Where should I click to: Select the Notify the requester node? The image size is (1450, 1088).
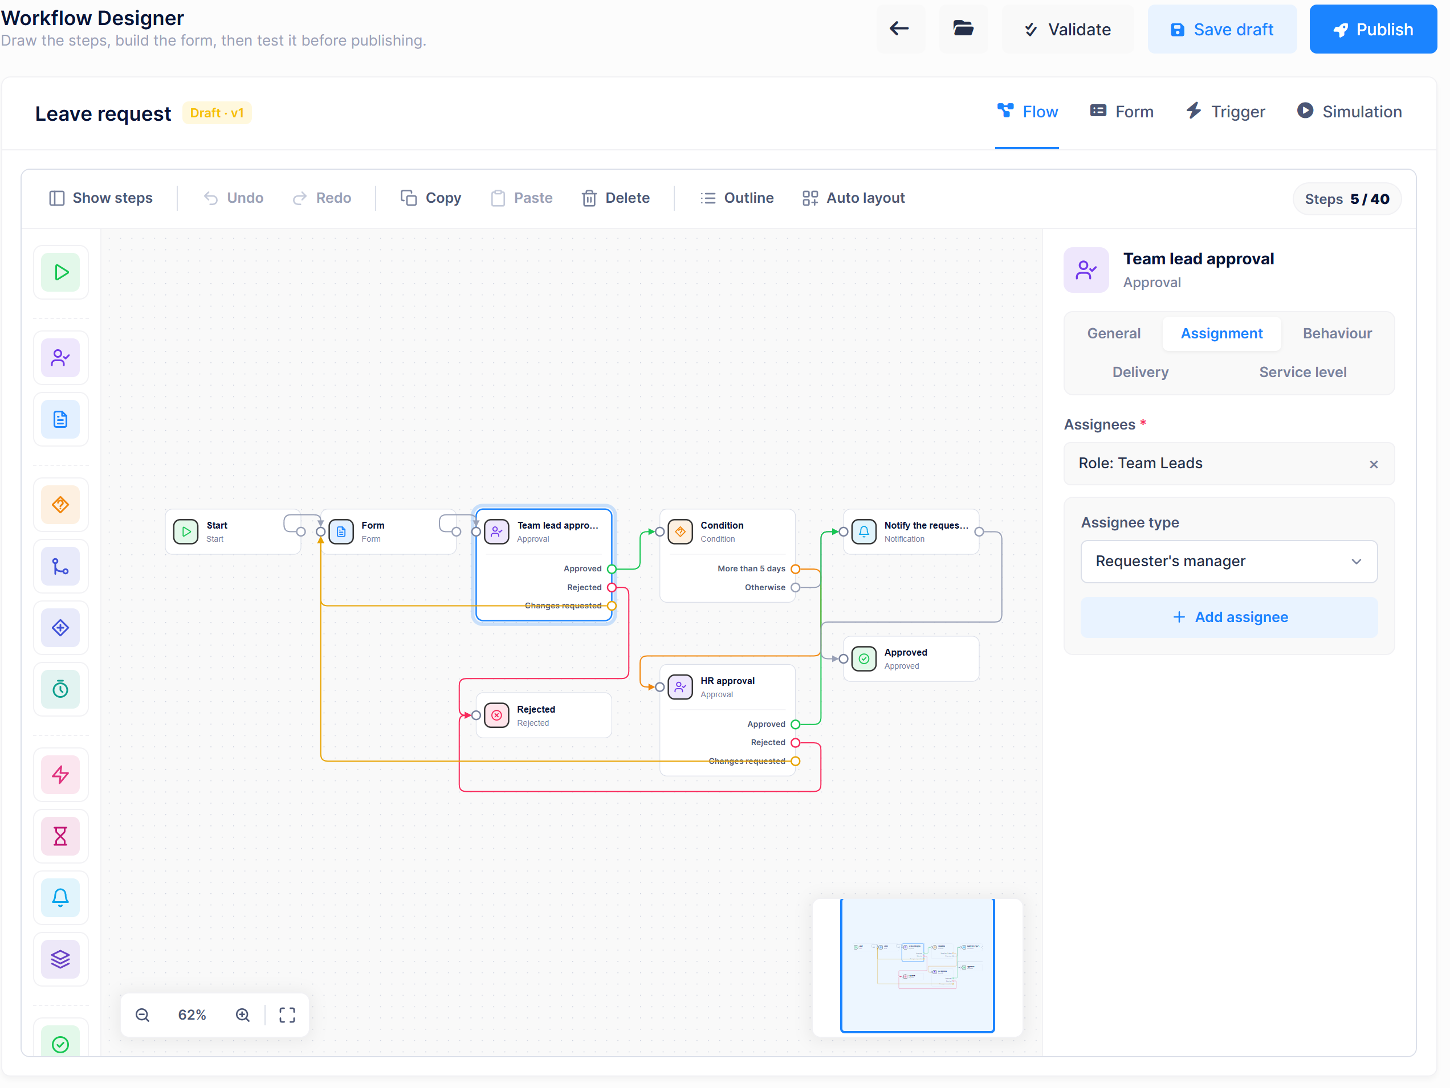(911, 532)
